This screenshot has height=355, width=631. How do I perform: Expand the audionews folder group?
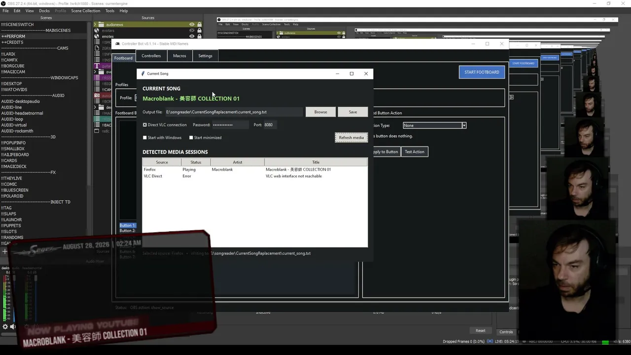point(96,24)
